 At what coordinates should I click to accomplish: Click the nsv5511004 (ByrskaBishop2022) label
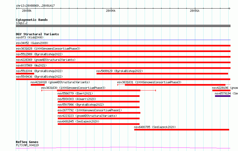(x=39, y=71)
